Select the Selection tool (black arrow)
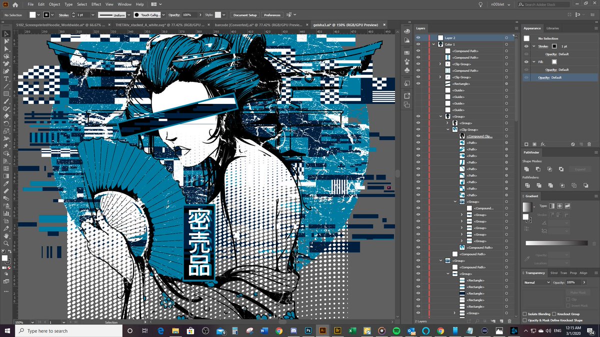The image size is (600, 337). [x=6, y=34]
